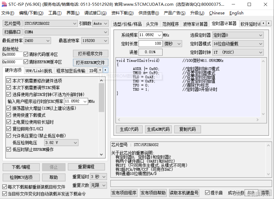The image size is (274, 199).
Task: Toggle 复位脚用作I/O口 checkbox
Action: (x=9, y=129)
